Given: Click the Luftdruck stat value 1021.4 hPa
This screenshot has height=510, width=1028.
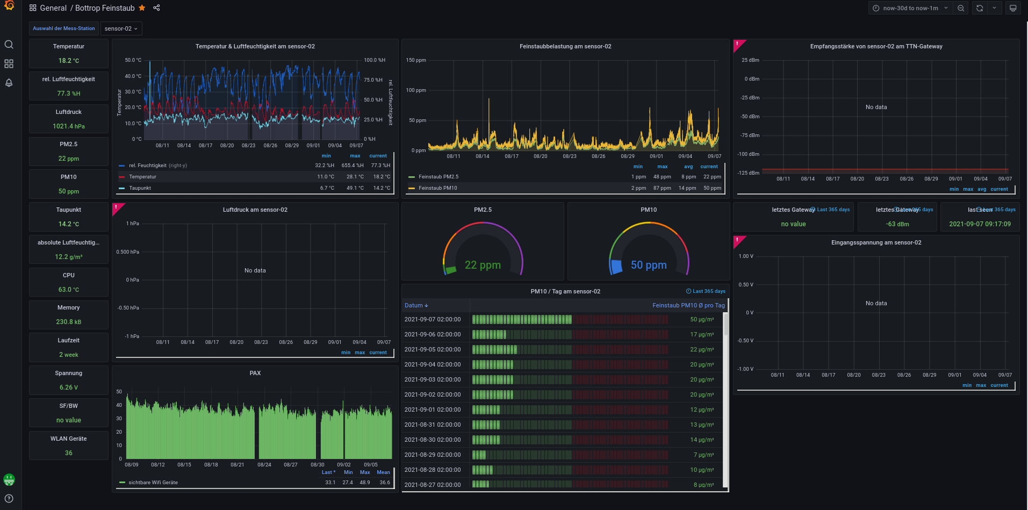Looking at the screenshot, I should click(69, 126).
